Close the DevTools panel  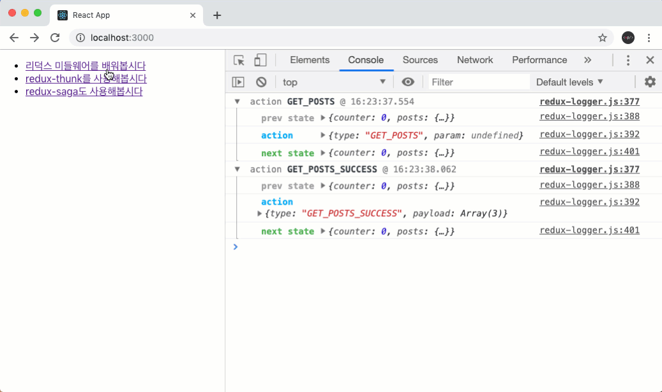tap(650, 61)
